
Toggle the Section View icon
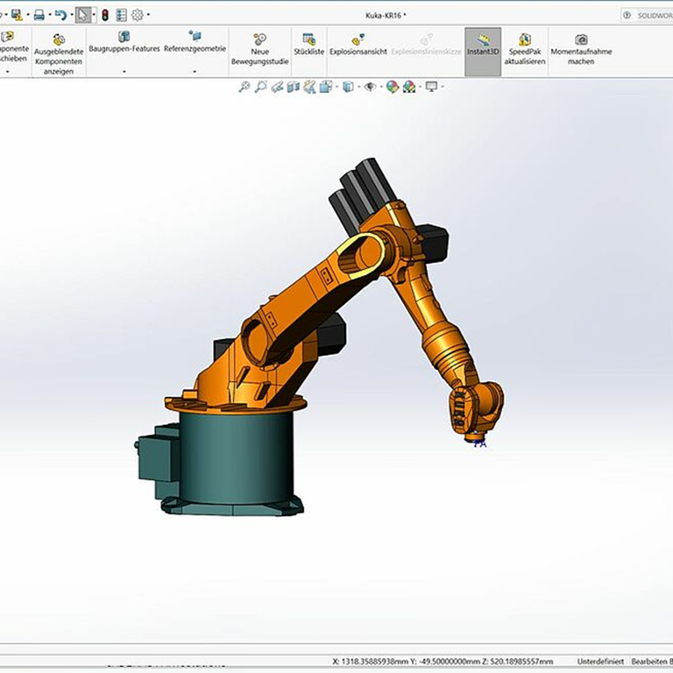(294, 87)
